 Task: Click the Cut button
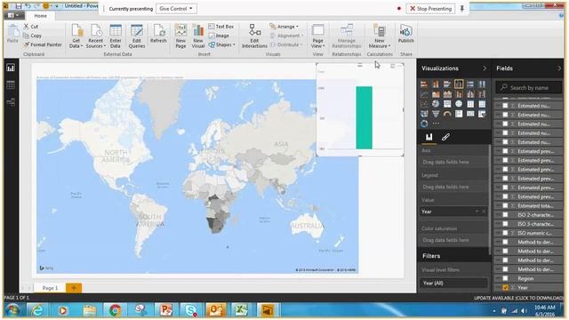pos(31,27)
